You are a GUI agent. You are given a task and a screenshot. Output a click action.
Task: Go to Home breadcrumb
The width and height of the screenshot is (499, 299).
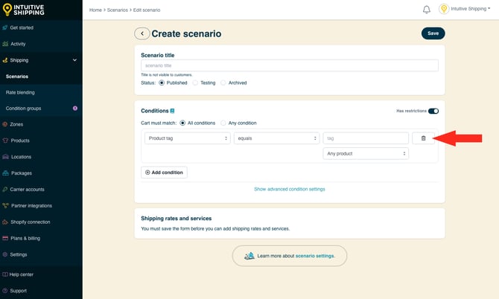pyautogui.click(x=95, y=10)
